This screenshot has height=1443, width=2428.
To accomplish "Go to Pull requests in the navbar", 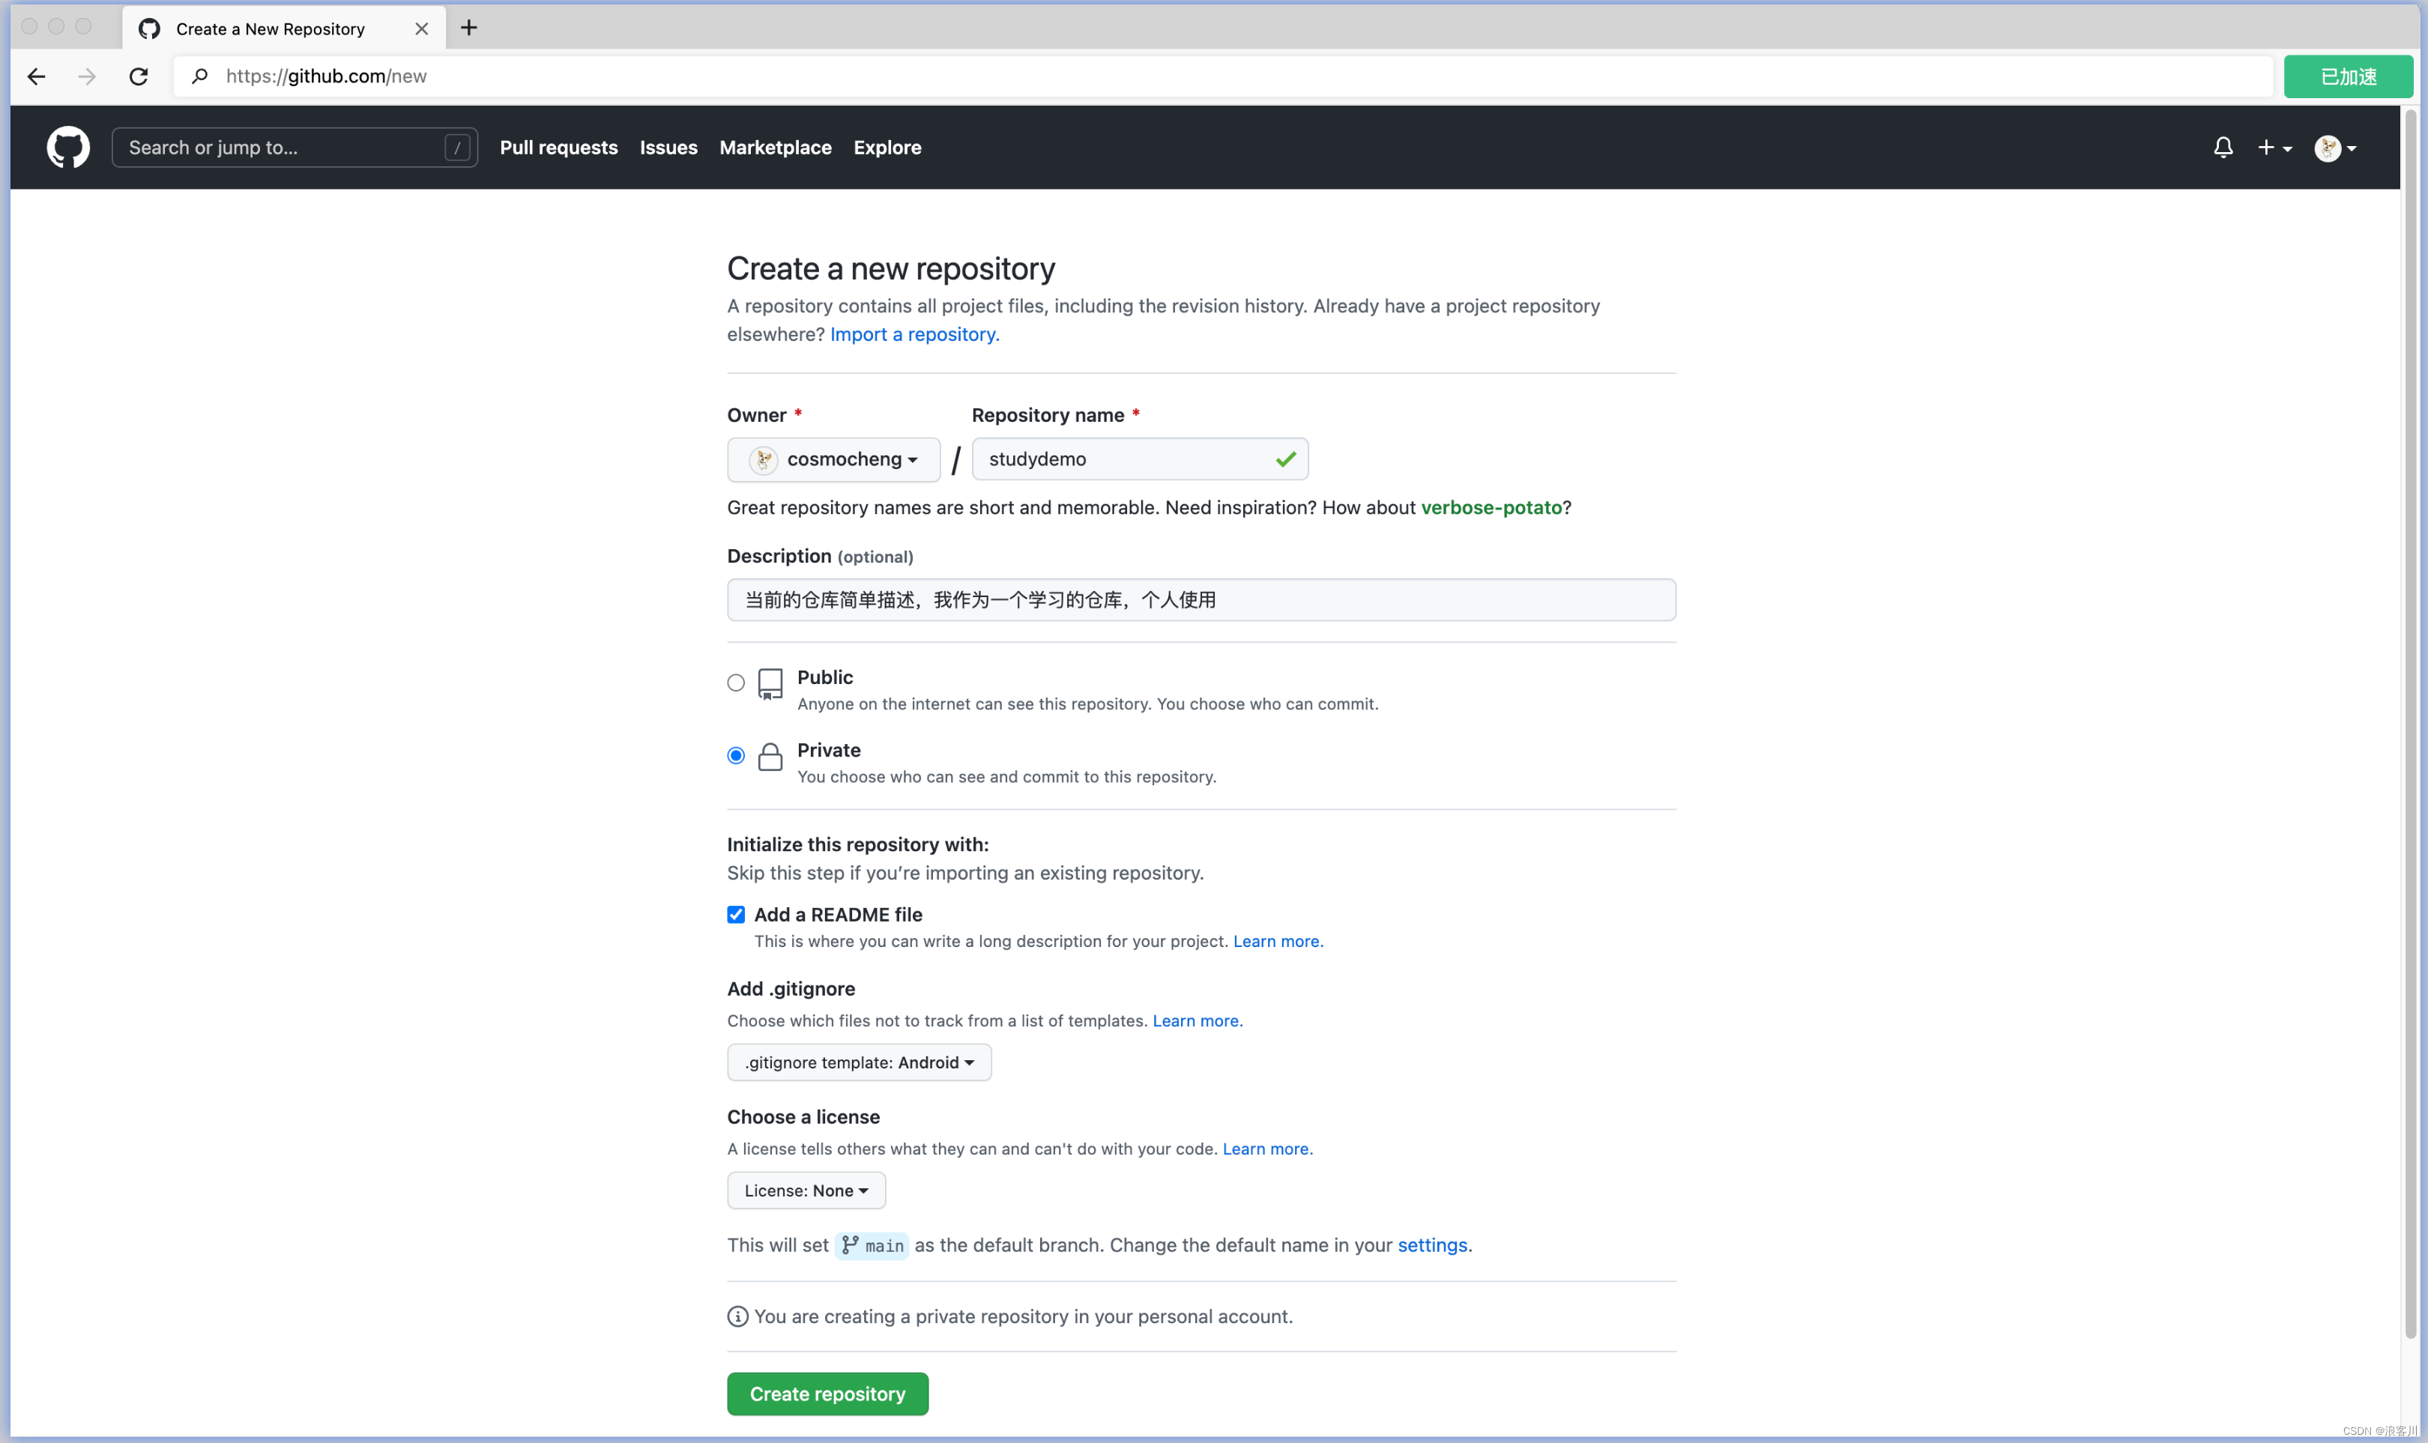I will click(558, 147).
